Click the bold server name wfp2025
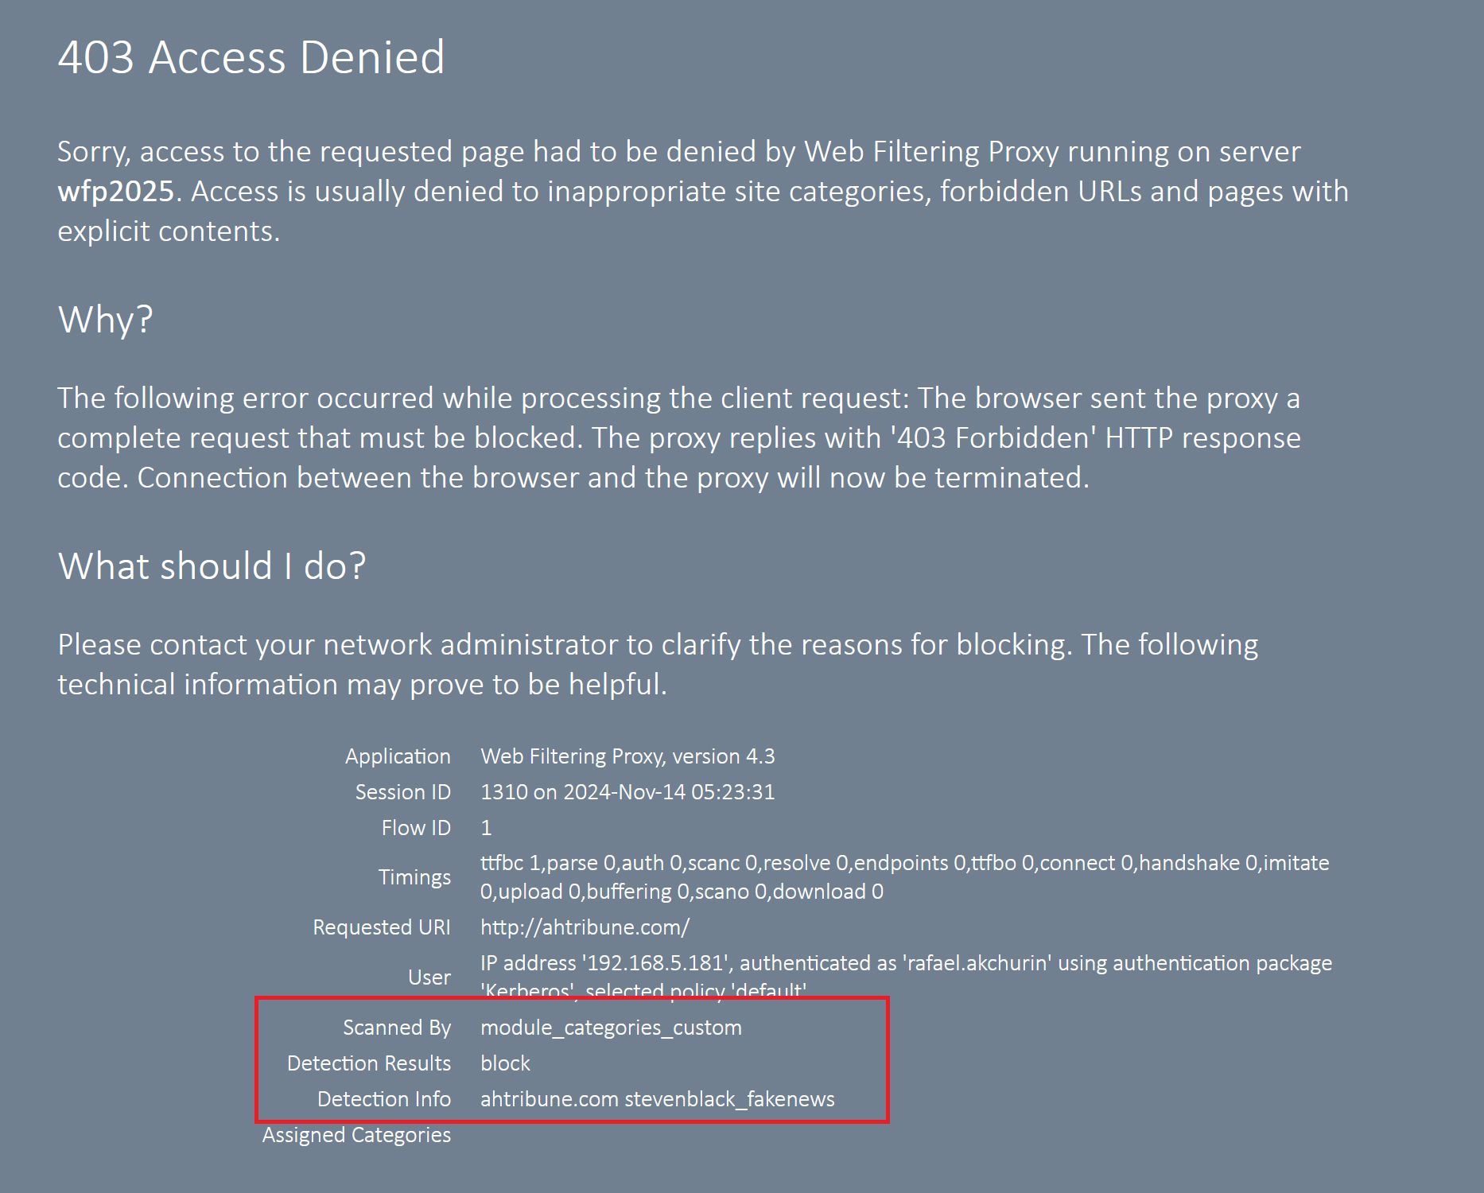 115,192
